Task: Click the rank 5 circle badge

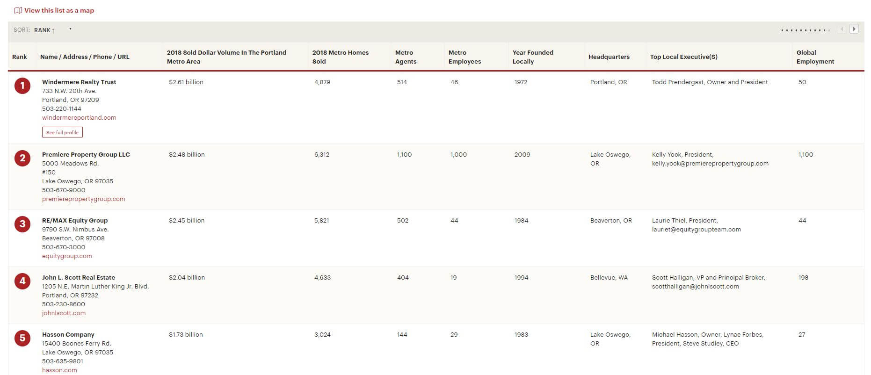Action: (x=22, y=338)
